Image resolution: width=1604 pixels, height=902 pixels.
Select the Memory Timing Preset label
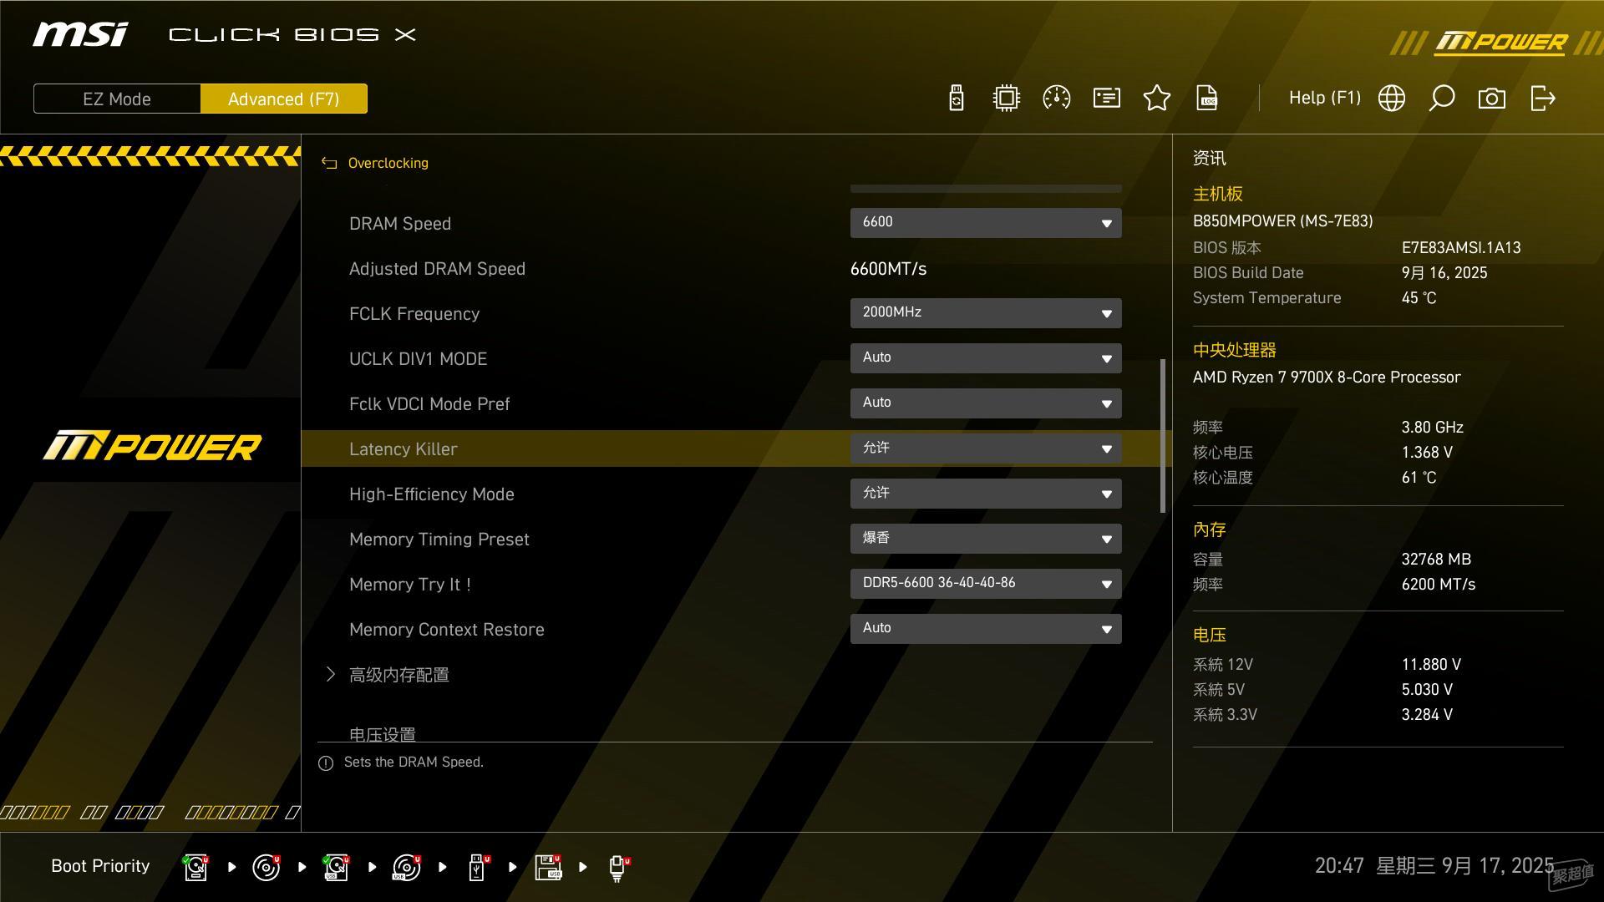[x=439, y=540]
